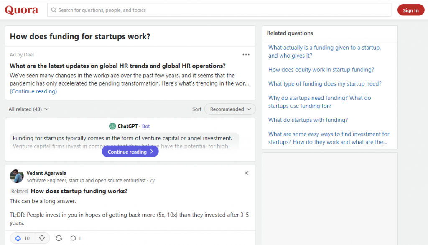The height and width of the screenshot is (245, 428).
Task: Open 'How does equity work in startup funding?'
Action: (x=321, y=70)
